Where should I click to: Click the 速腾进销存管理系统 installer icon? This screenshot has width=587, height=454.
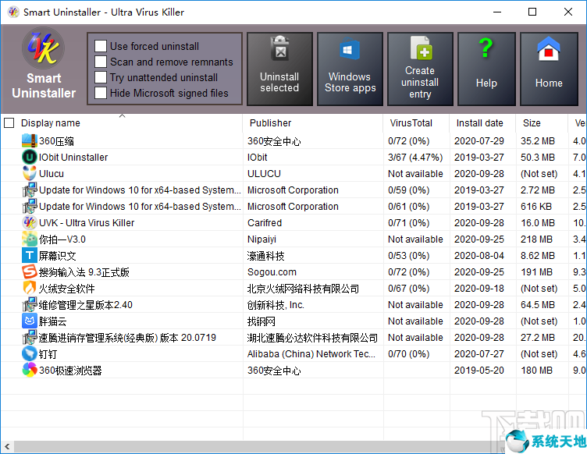[x=29, y=338]
